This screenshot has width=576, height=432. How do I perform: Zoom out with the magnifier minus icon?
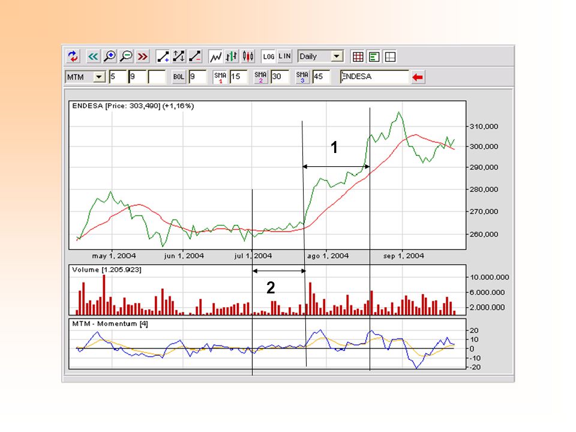click(126, 56)
